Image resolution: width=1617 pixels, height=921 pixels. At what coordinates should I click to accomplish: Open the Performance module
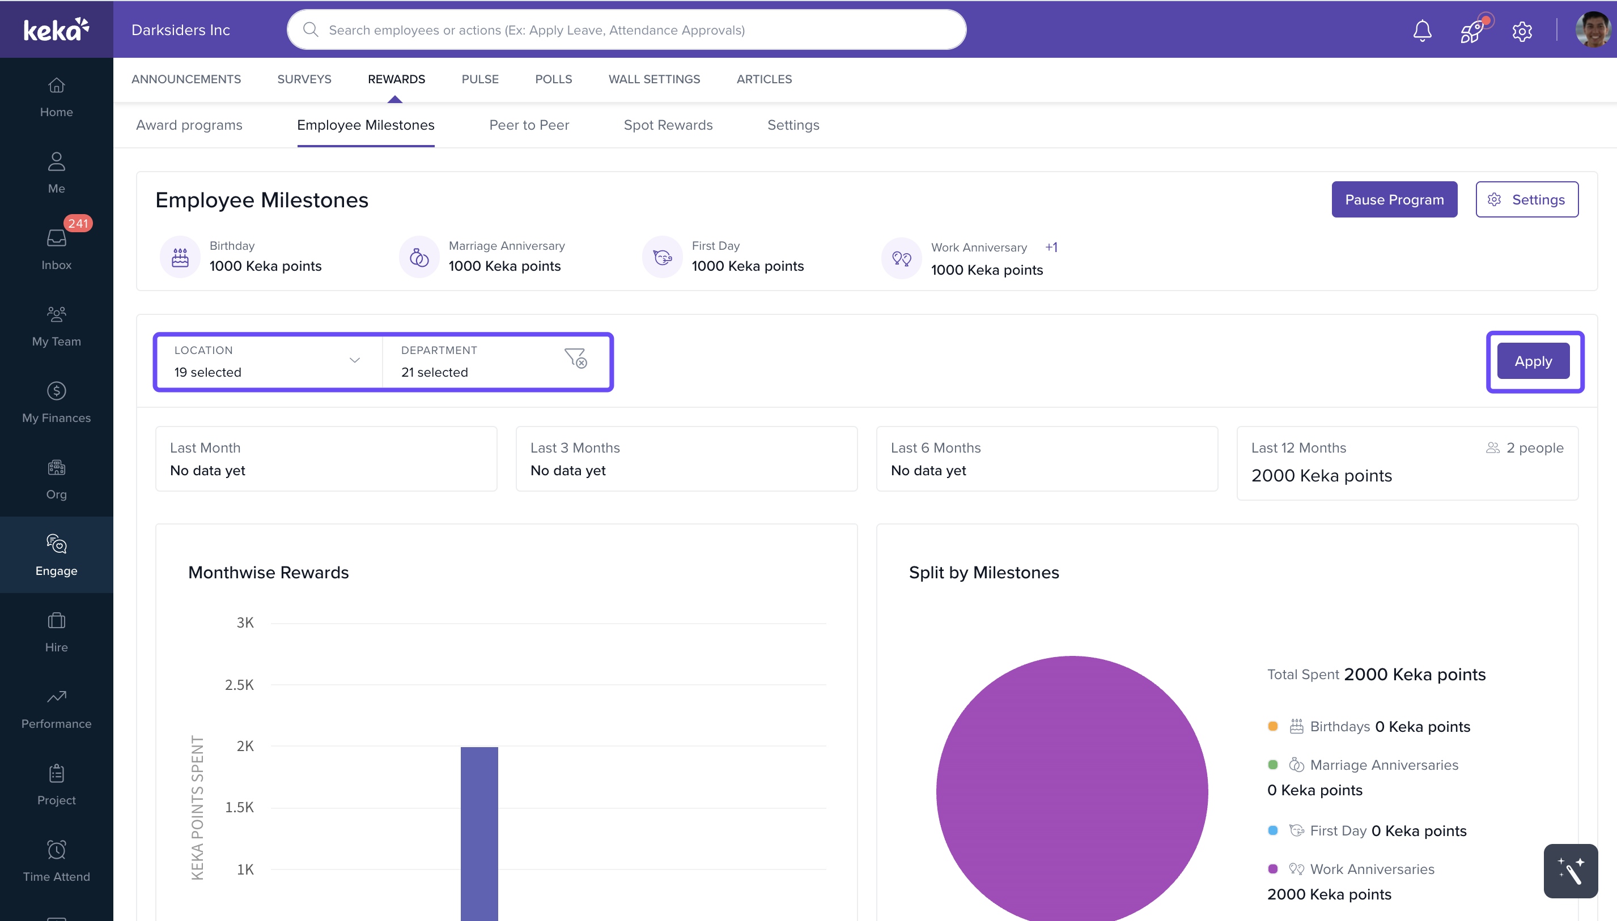[x=56, y=708]
